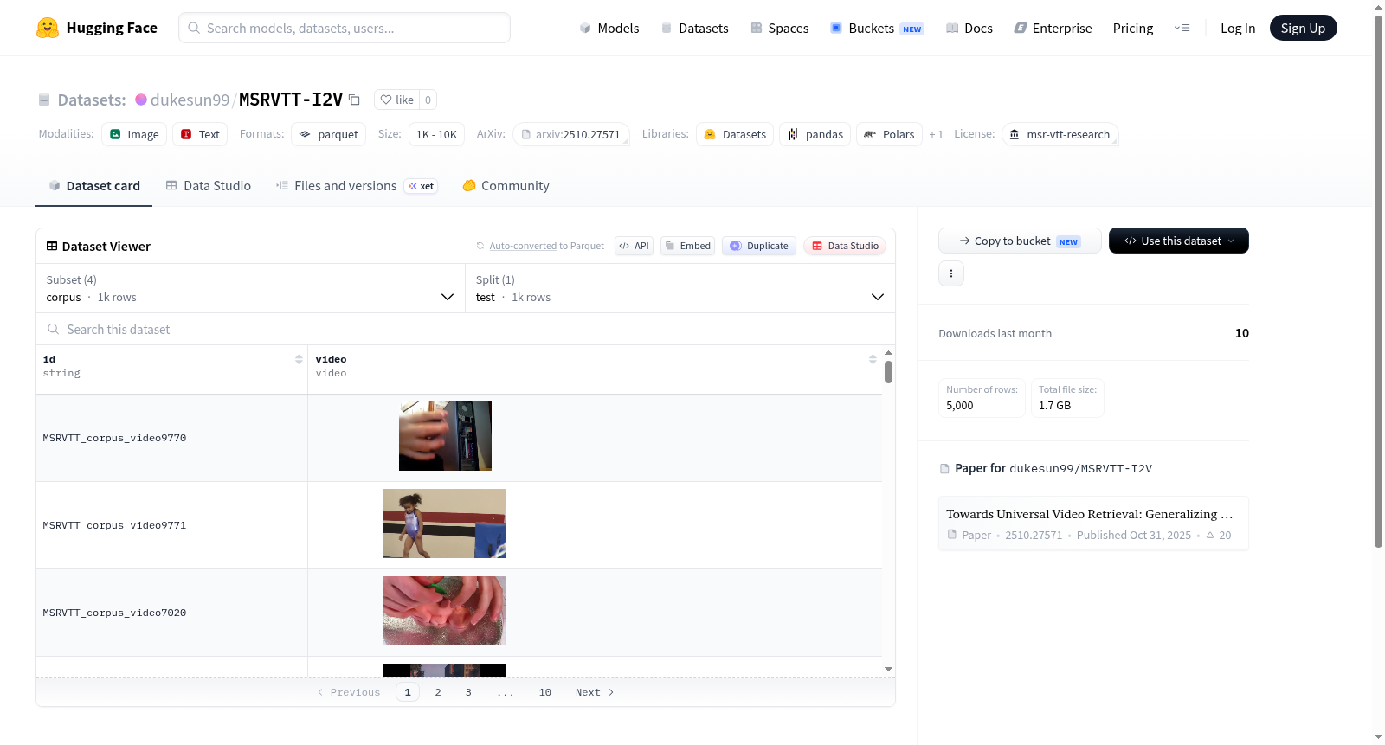
Task: Go to the Pricing page
Action: pyautogui.click(x=1133, y=28)
